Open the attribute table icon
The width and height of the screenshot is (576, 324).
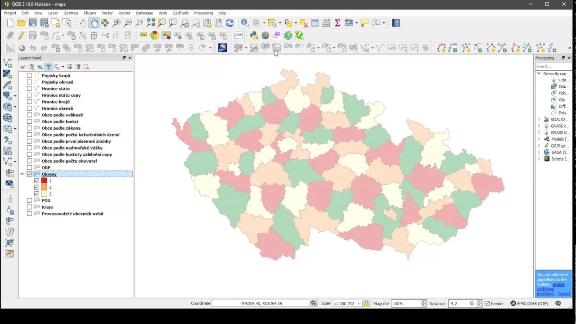[315, 22]
